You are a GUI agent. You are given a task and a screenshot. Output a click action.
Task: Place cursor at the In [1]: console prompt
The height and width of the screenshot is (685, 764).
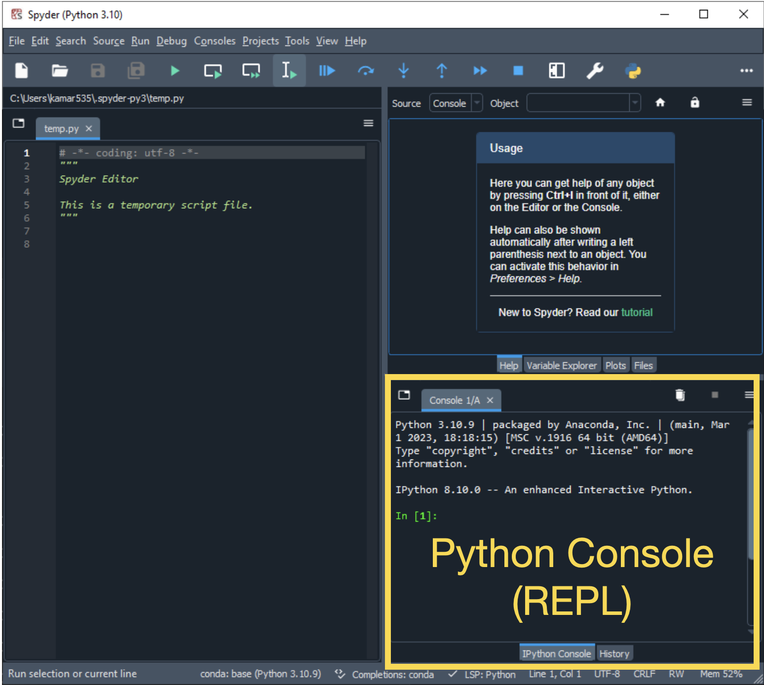point(417,516)
